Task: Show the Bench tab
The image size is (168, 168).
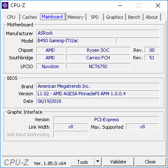Action: 134,17
